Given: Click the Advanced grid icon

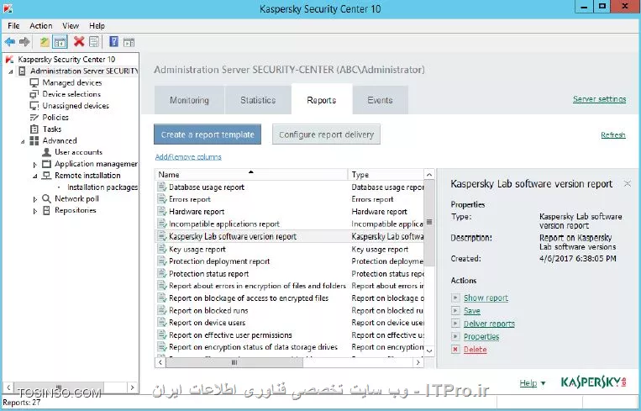Looking at the screenshot, I should (x=34, y=140).
